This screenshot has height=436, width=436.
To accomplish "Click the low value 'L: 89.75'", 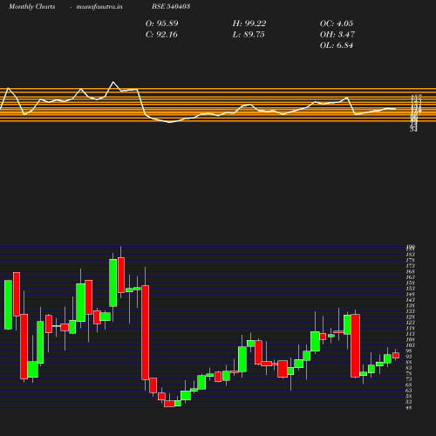I will click(x=249, y=35).
